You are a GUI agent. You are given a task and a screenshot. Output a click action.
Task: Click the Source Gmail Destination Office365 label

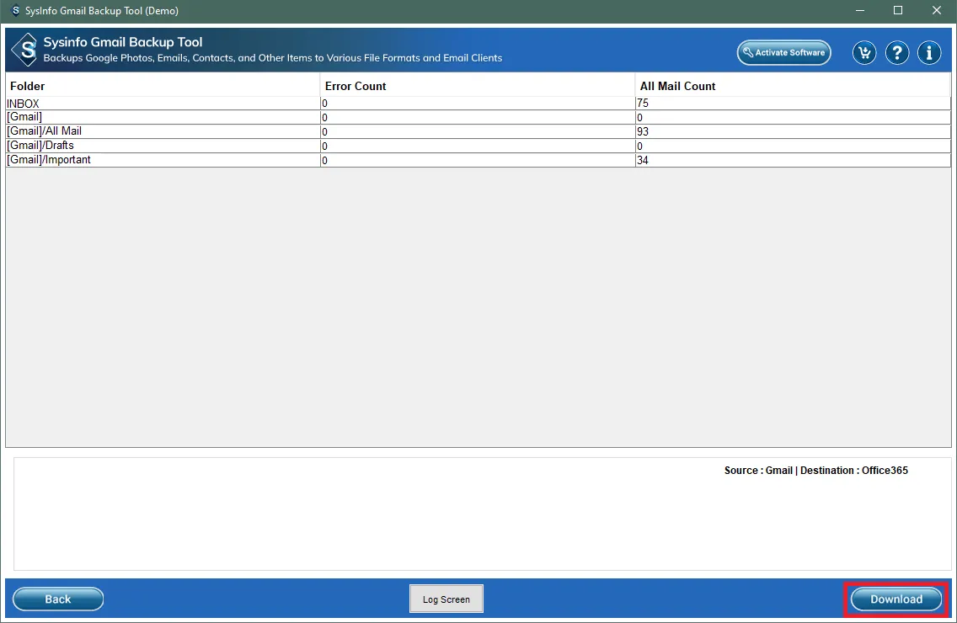point(816,471)
